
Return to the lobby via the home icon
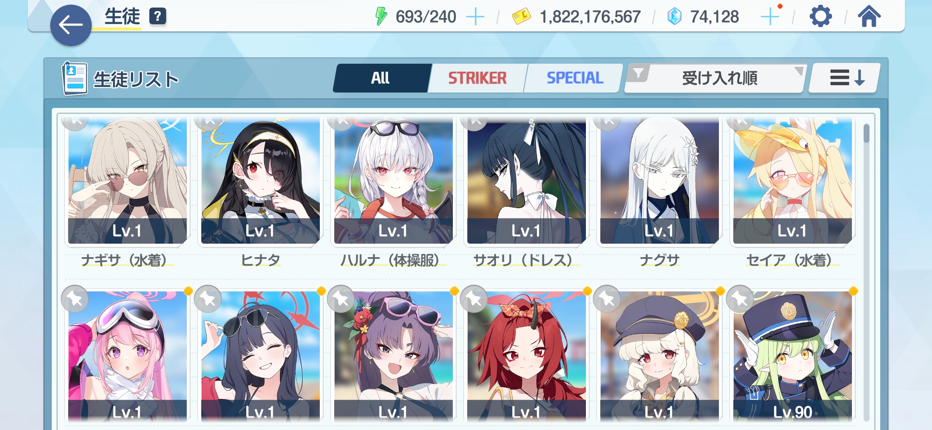coord(869,17)
